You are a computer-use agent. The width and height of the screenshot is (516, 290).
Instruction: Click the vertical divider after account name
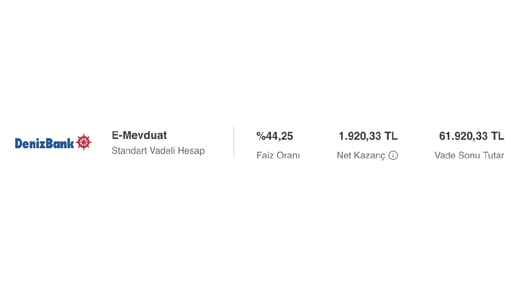point(234,142)
